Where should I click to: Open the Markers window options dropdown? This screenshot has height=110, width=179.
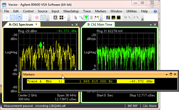(167, 74)
